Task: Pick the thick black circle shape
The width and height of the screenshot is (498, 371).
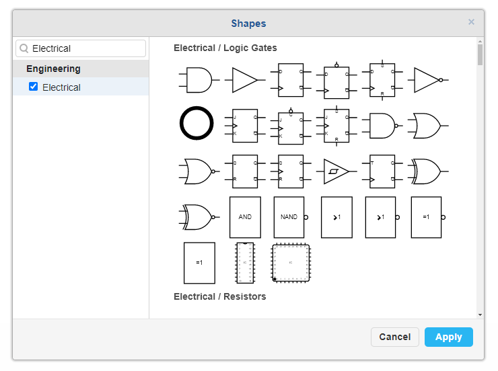Action: 197,124
